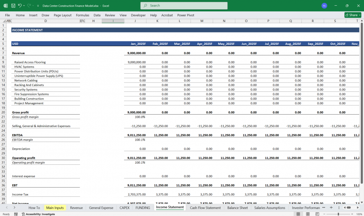Open the Customize Quick Access Toolbar menu
The height and width of the screenshot is (216, 364).
pyautogui.click(x=37, y=5)
